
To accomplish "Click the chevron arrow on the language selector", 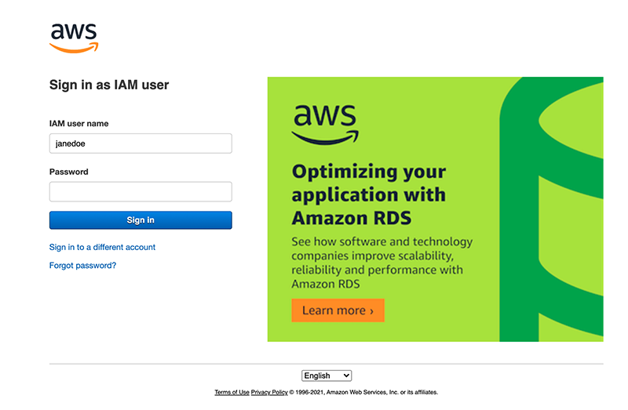I will pos(347,376).
